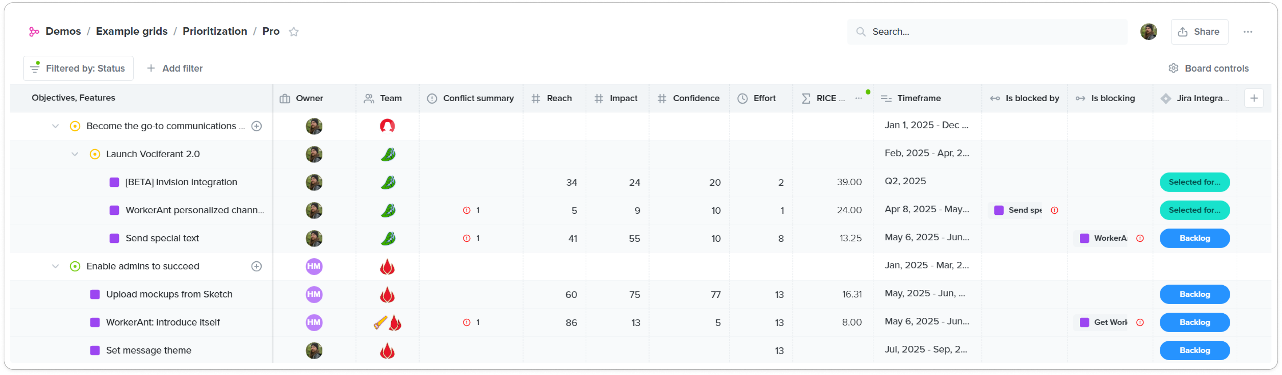
Task: Click conflict warning icon in WorkerAnt: introduce itself row
Action: coord(466,322)
